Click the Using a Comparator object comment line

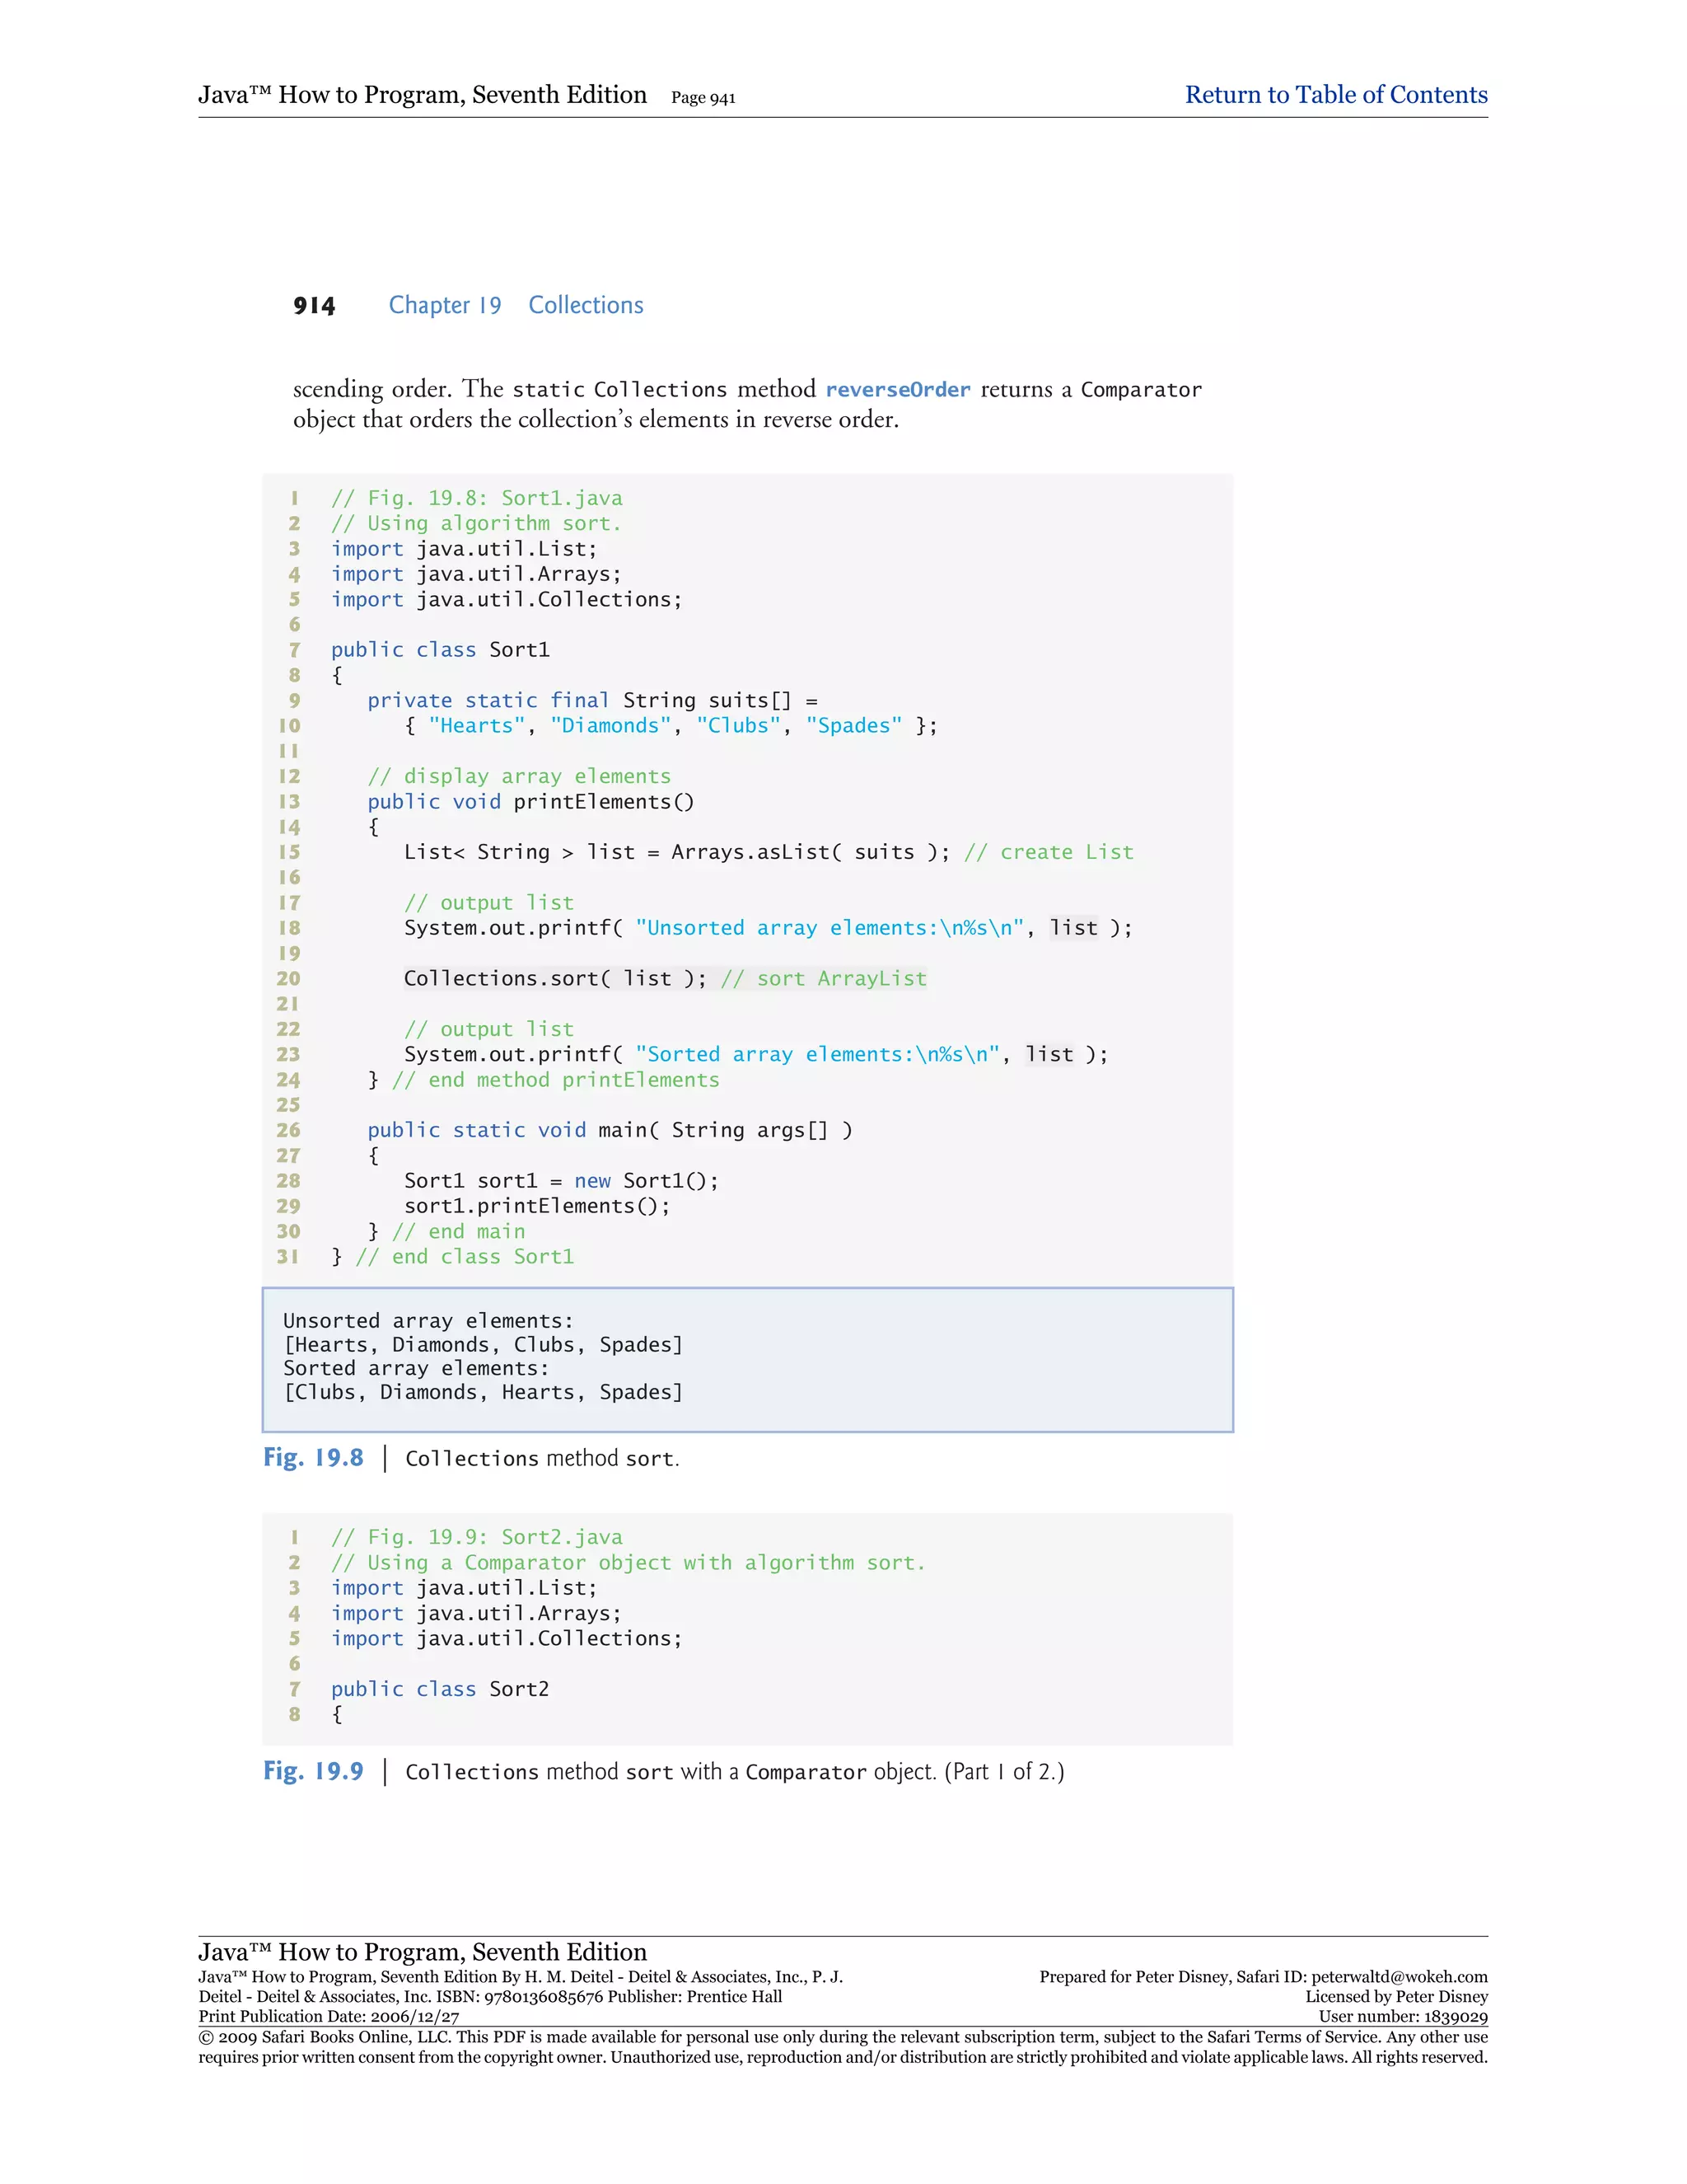pos(628,1563)
